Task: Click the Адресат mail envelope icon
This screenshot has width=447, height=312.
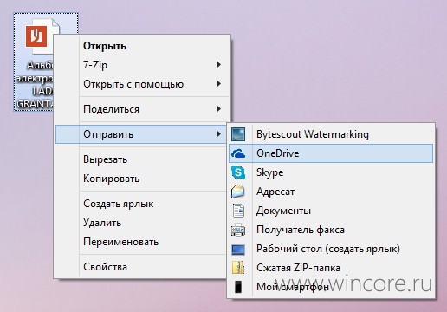Action: click(x=238, y=192)
